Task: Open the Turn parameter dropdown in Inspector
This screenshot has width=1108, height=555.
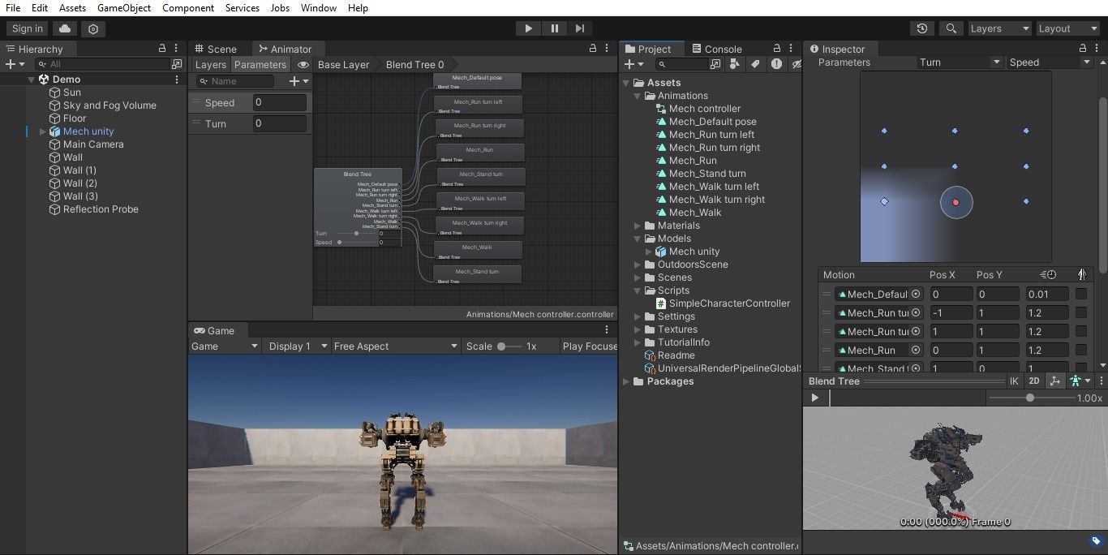Action: (960, 62)
